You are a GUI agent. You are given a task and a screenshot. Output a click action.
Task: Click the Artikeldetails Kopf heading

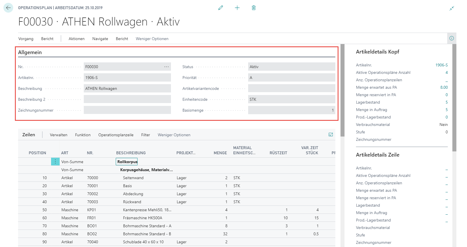(378, 52)
